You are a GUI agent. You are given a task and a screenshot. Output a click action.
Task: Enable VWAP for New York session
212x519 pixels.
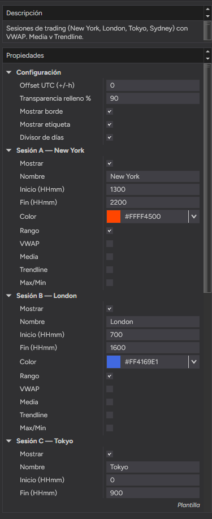110,244
